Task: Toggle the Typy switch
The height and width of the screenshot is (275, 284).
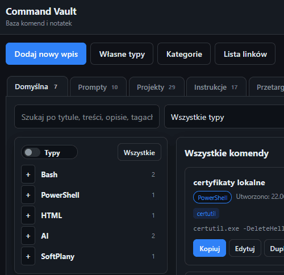Action: 32,152
